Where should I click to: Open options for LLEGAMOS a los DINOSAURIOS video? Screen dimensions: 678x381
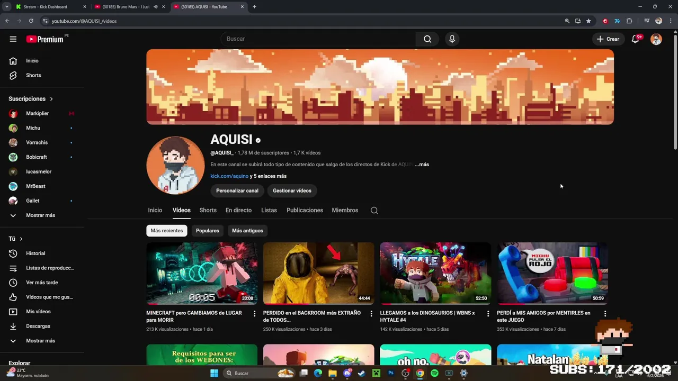point(488,314)
